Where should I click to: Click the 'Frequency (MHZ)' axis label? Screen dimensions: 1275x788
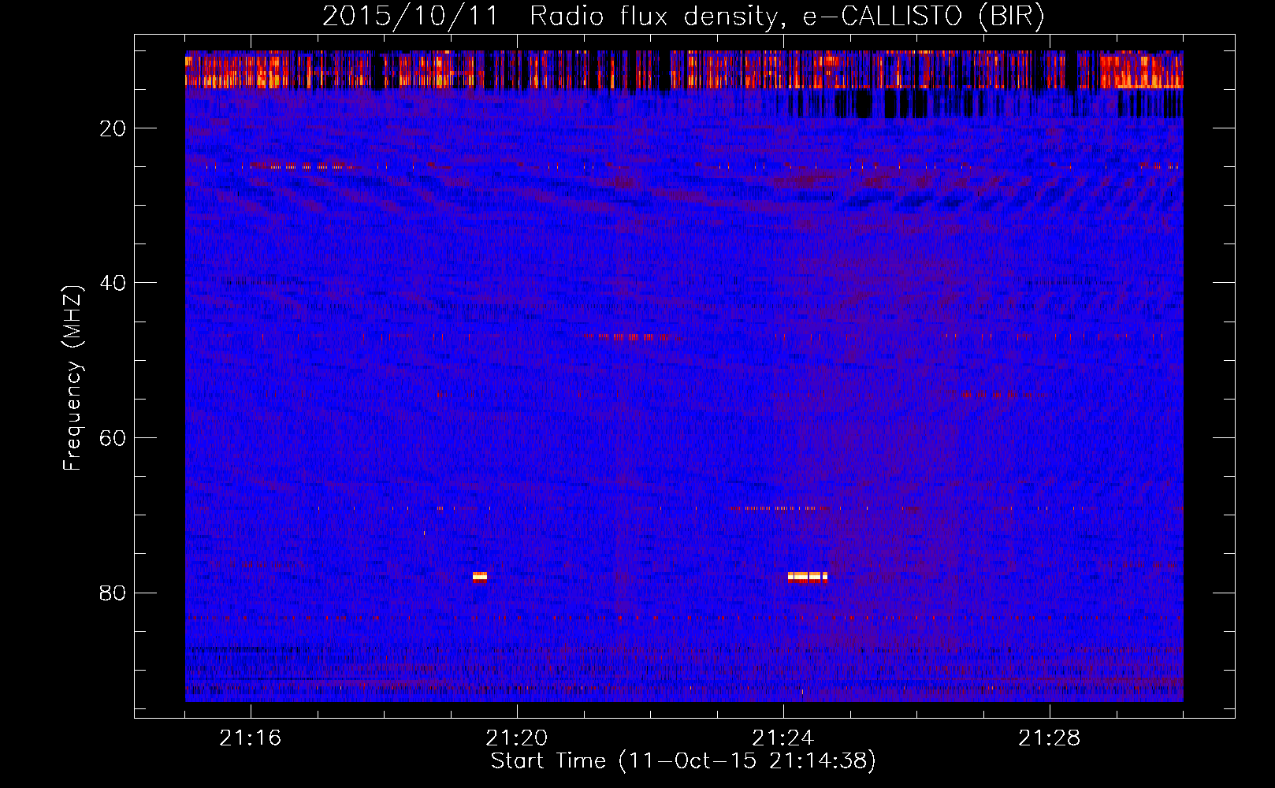pos(72,378)
